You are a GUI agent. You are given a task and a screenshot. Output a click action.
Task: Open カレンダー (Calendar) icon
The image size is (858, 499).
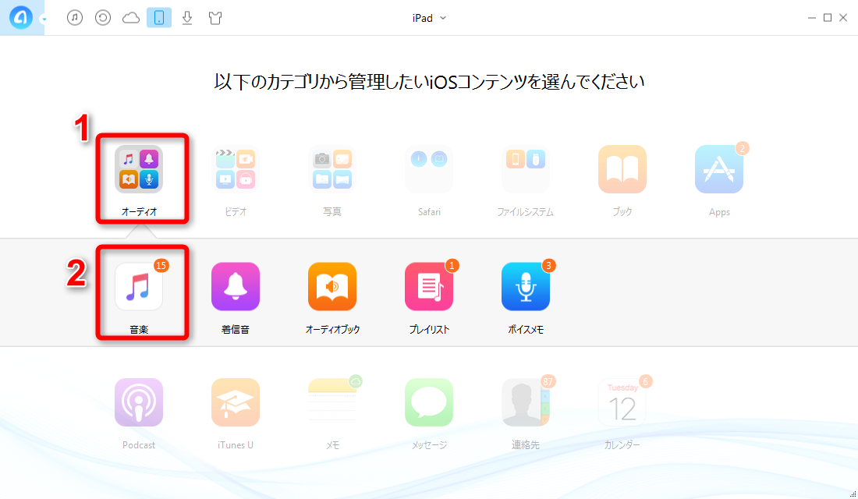click(622, 402)
